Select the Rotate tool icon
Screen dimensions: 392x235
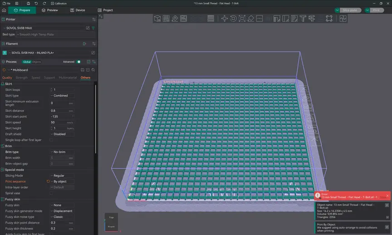click(x=233, y=19)
